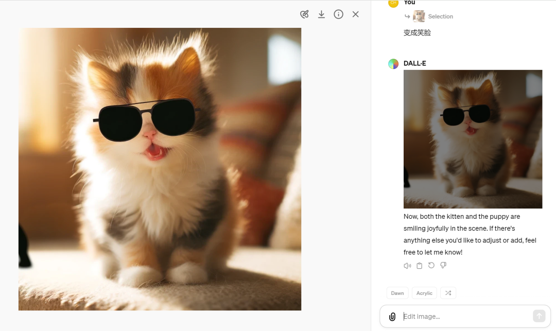This screenshot has height=331, width=556.
Task: Click the user avatar next to You
Action: coord(393,3)
